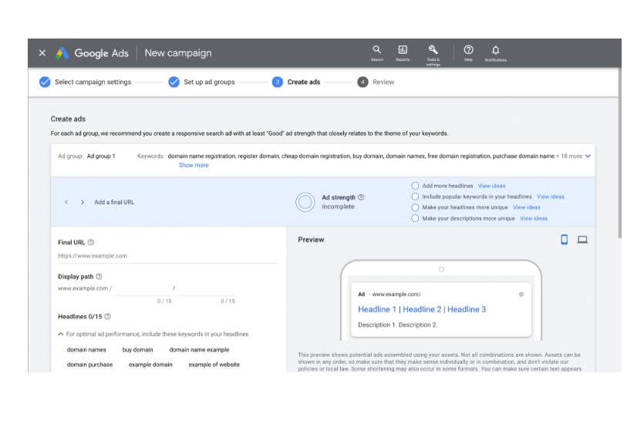This screenshot has height=444, width=644.
Task: Click the Ad strength help icon
Action: [361, 197]
